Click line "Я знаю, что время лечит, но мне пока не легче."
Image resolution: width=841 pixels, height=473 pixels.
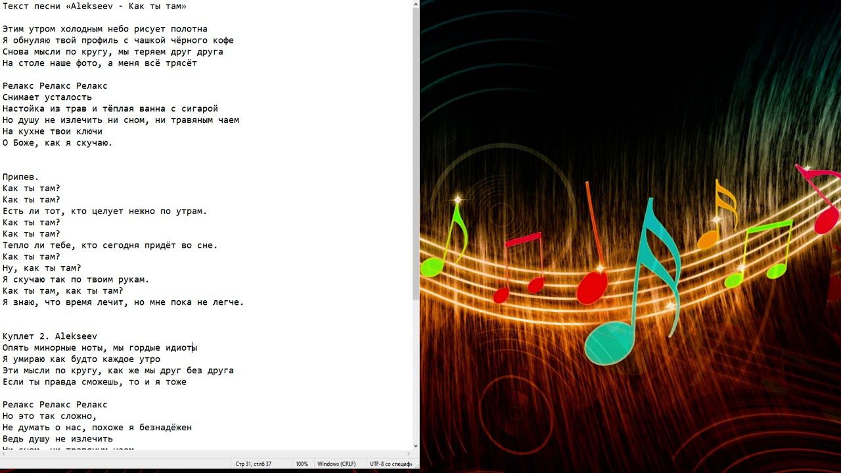(x=124, y=302)
